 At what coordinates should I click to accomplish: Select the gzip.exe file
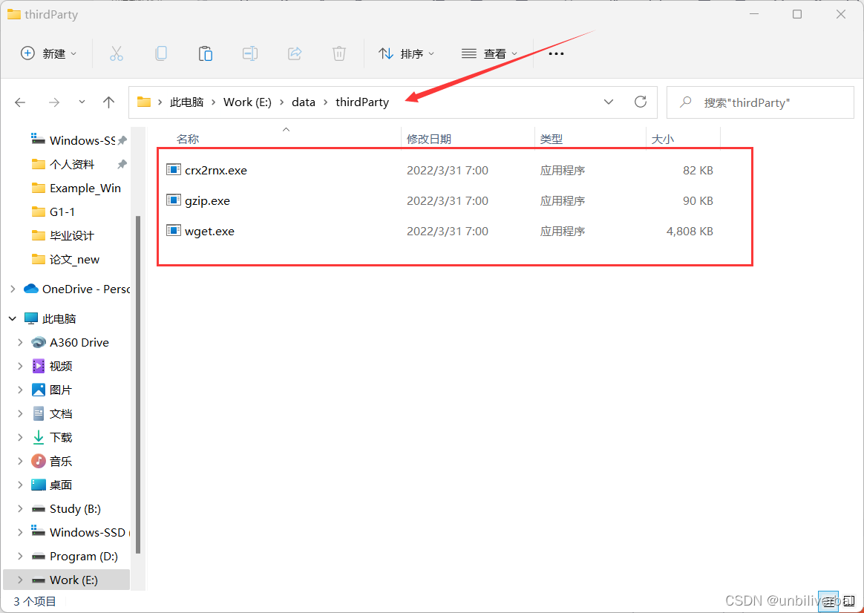point(207,200)
